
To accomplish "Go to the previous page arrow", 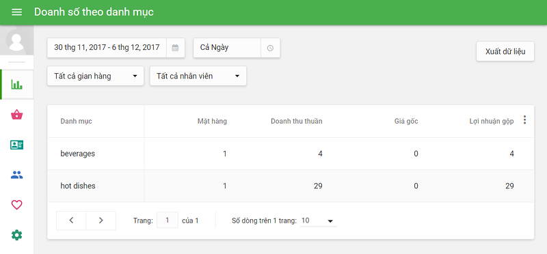I will [x=71, y=221].
